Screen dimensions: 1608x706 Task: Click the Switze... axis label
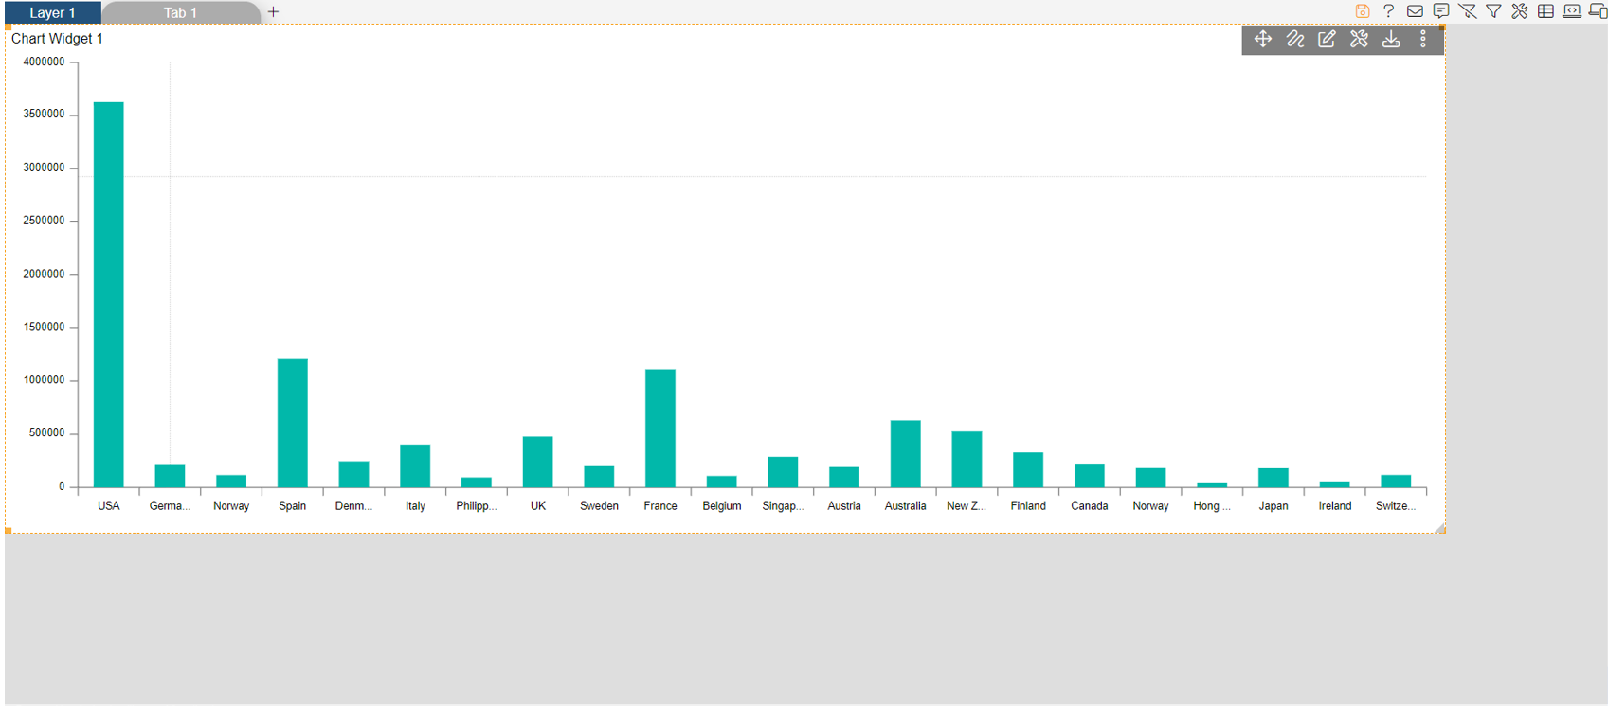pos(1396,506)
